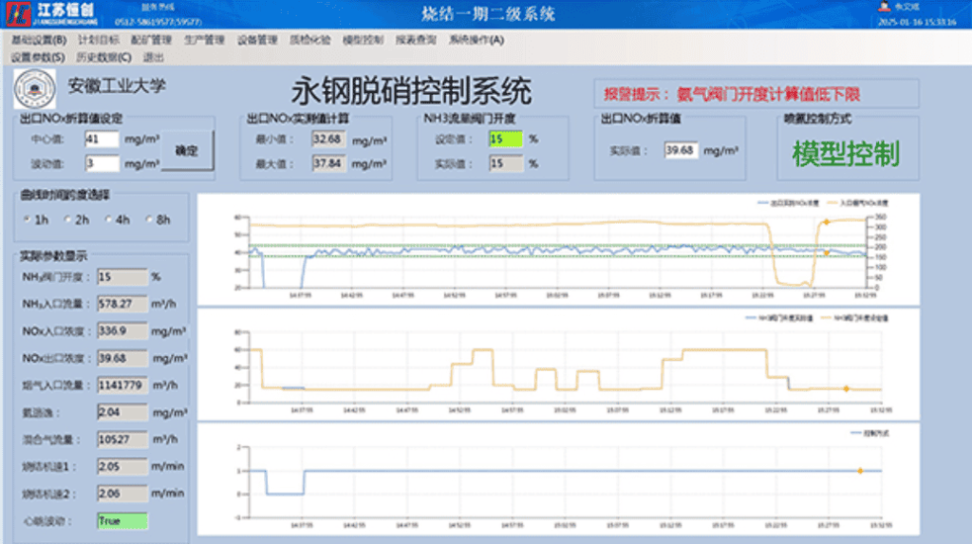The image size is (972, 544).
Task: Click the Anhui University of Technology emblem
Action: click(34, 88)
